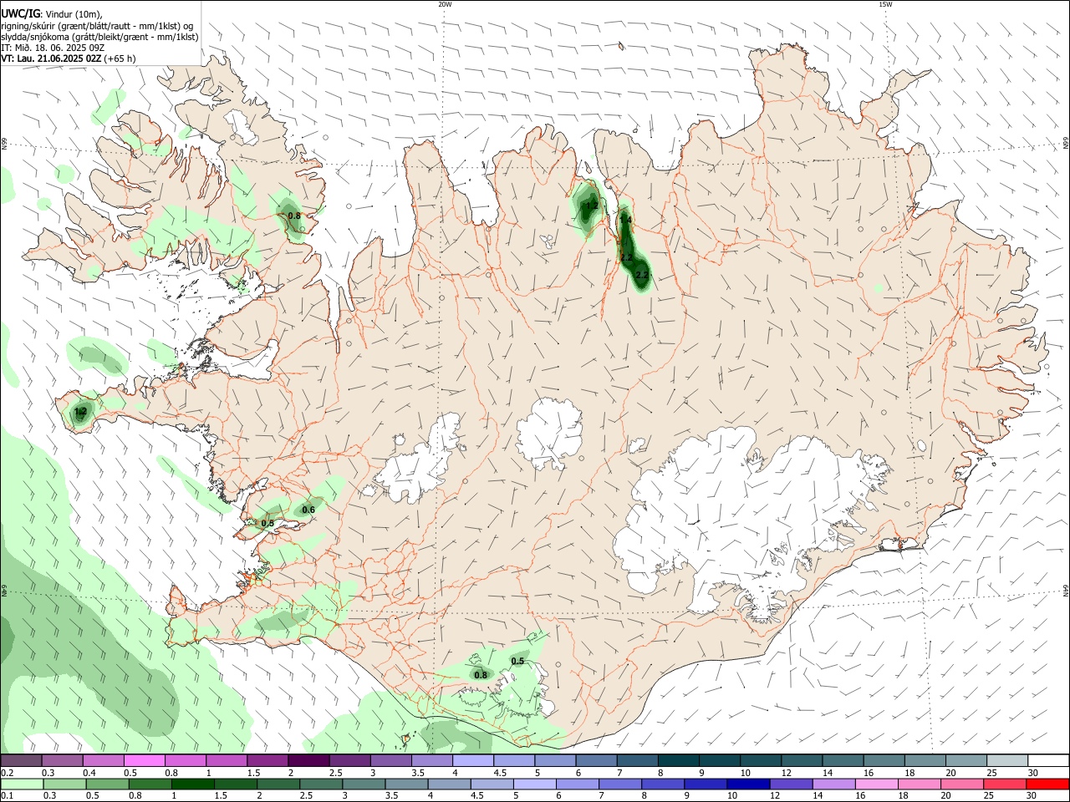Click the 1.2 value on Snæfellsnes peninsula tip

[81, 412]
